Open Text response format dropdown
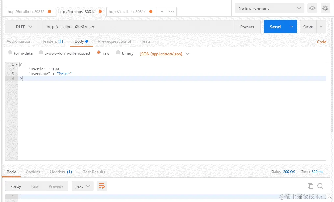The height and width of the screenshot is (202, 334). coord(83,186)
